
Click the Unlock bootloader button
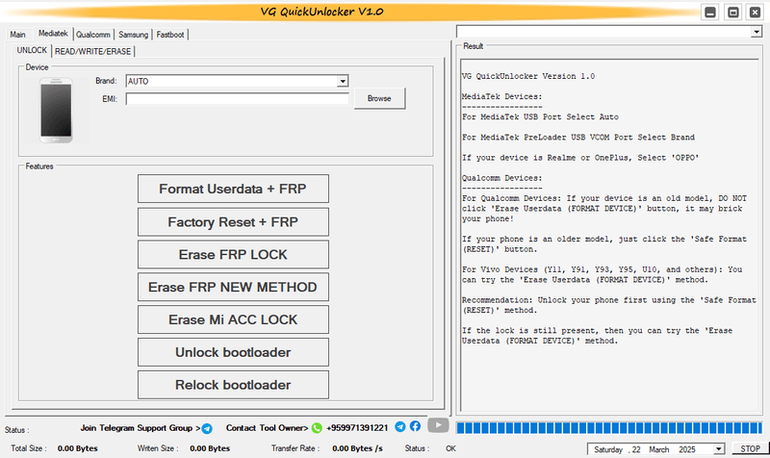pyautogui.click(x=233, y=352)
